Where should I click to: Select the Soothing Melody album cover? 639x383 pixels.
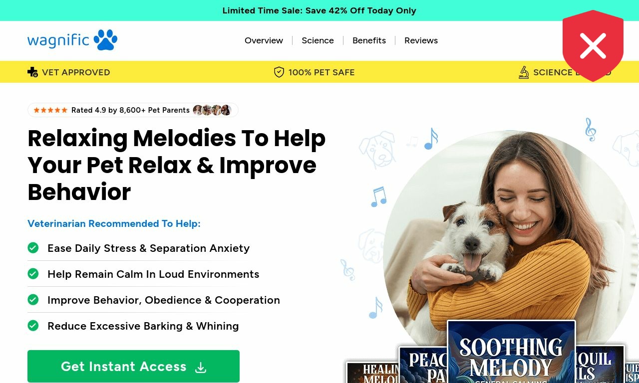pyautogui.click(x=511, y=352)
